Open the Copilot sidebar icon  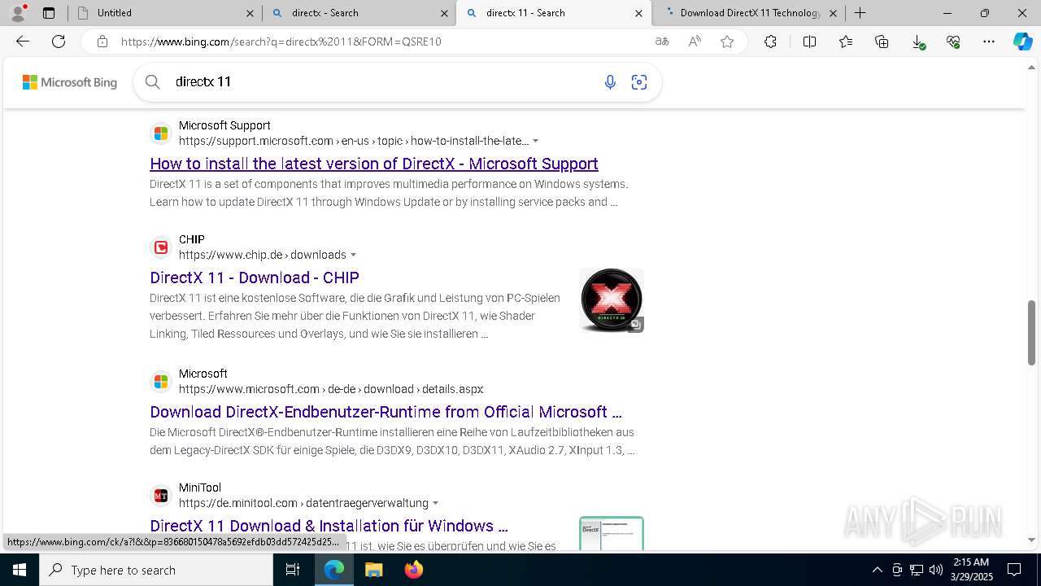pyautogui.click(x=1022, y=42)
